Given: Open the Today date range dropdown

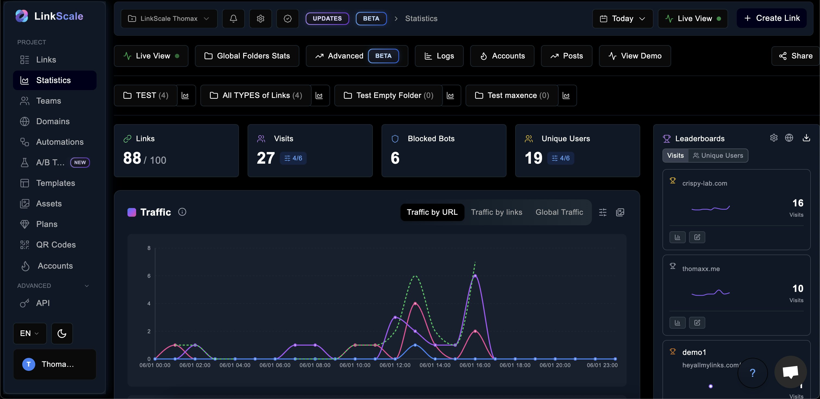Looking at the screenshot, I should 622,18.
